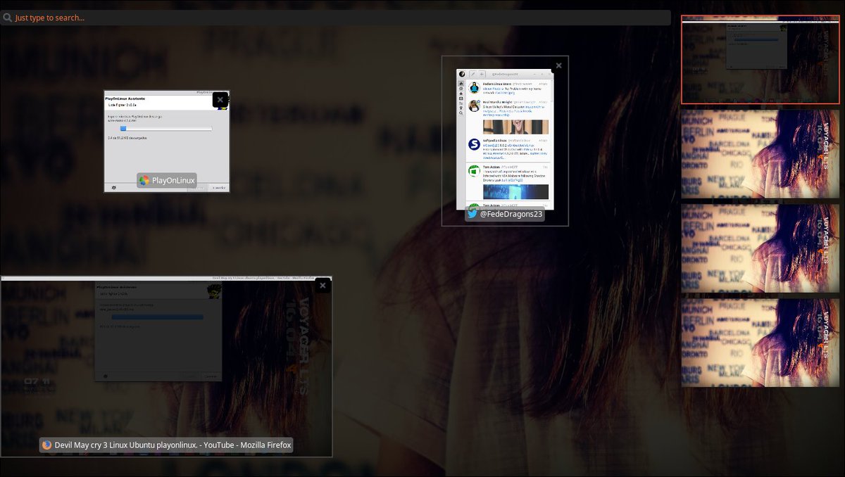Click the Fedora Linux Users tweet avatar

tap(474, 87)
